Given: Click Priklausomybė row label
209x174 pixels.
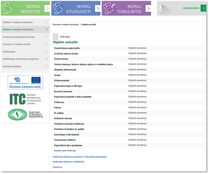Looking at the screenshot, I should click(62, 80).
